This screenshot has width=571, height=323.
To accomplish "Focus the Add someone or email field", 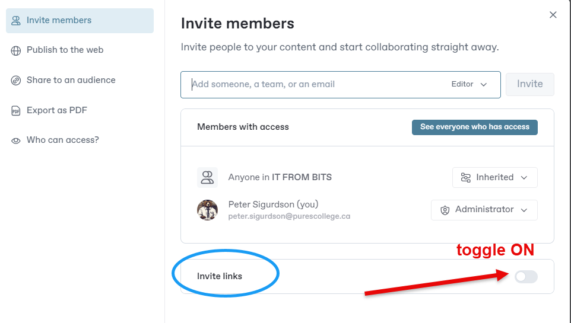I will [315, 84].
